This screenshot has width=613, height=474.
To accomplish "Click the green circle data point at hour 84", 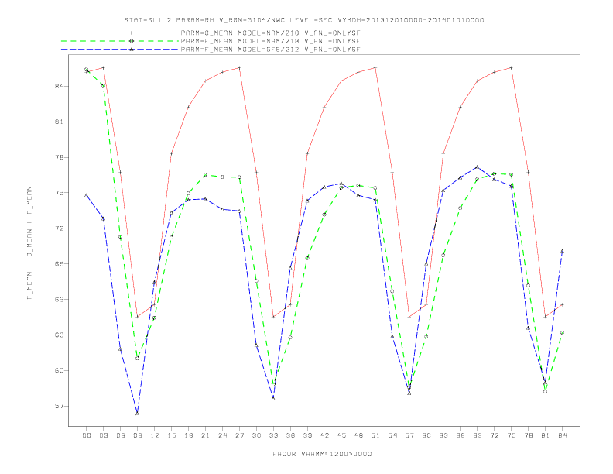I will tap(562, 333).
